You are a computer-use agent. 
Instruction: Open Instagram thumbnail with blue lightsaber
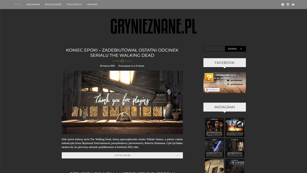click(x=214, y=148)
